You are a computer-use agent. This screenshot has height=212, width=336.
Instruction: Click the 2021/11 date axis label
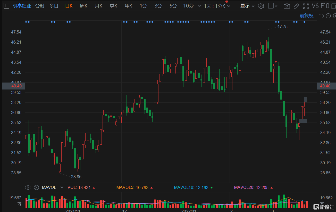[73, 211]
